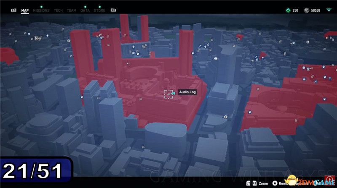Select the large boxed icon at upper-left map area
The image size is (337, 188).
coord(37,38)
